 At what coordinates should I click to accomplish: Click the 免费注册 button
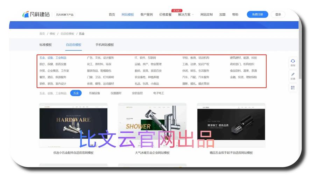[257, 14]
